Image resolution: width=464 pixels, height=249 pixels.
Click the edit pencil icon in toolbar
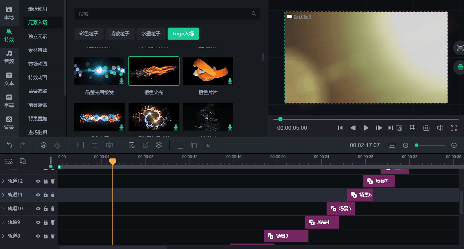pos(145,145)
